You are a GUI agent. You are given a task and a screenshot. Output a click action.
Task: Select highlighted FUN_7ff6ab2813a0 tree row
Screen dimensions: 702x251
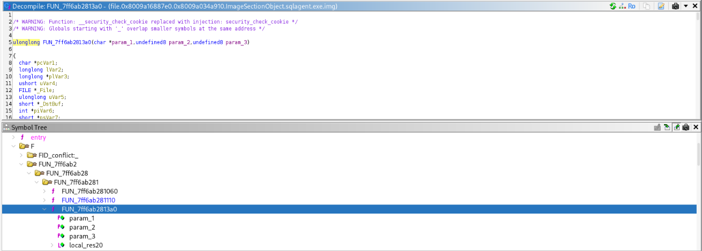tap(350, 209)
